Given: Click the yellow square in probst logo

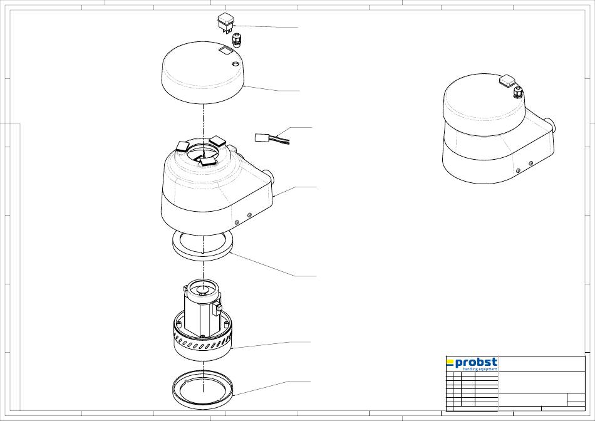Looking at the screenshot, I should (450, 362).
